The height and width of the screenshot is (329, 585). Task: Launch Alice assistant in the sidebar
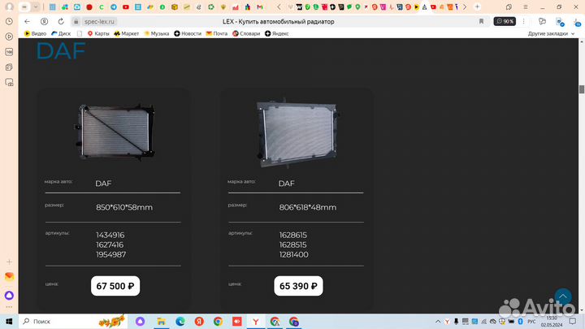pyautogui.click(x=9, y=296)
